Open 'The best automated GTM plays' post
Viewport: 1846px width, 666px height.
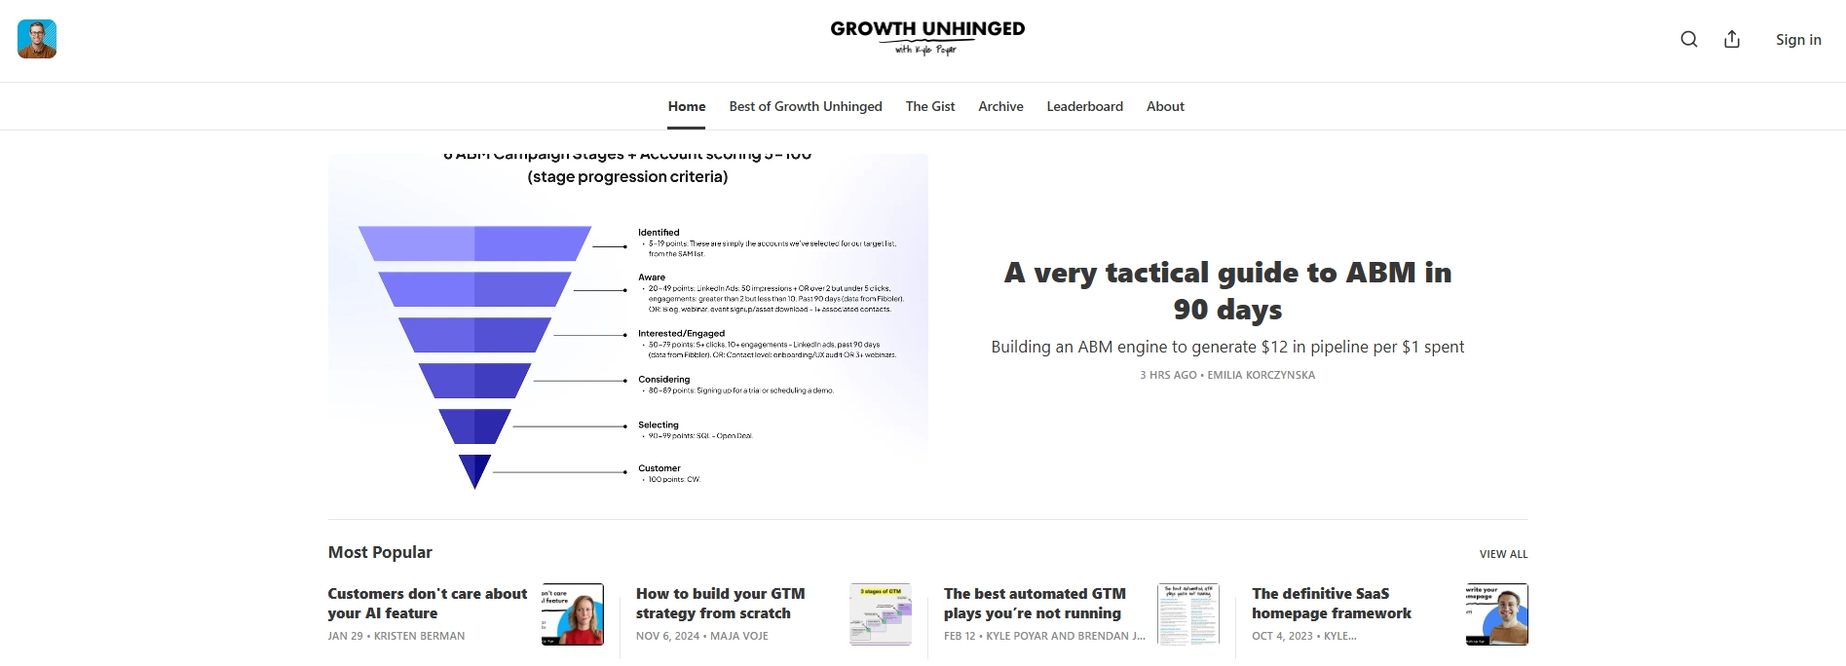pyautogui.click(x=1035, y=603)
